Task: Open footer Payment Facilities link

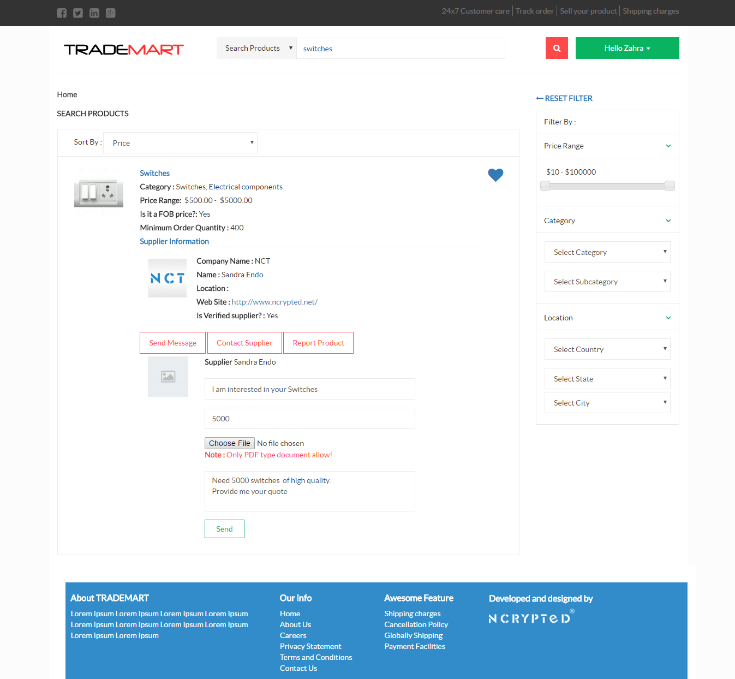Action: [x=415, y=646]
